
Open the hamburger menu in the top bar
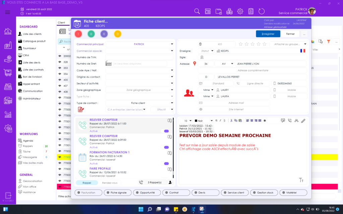[x=7, y=12]
